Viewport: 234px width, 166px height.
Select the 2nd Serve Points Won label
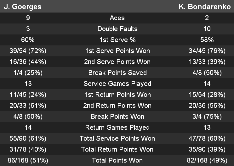click(x=117, y=62)
